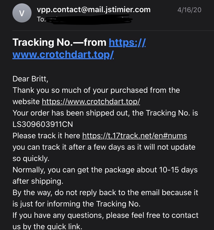Tap the informing the Tracking No. line

point(77,204)
